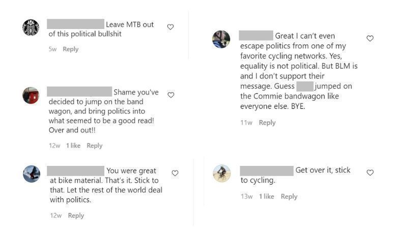Open the red avatar commenter profile
The image size is (407, 229).
(x=31, y=95)
